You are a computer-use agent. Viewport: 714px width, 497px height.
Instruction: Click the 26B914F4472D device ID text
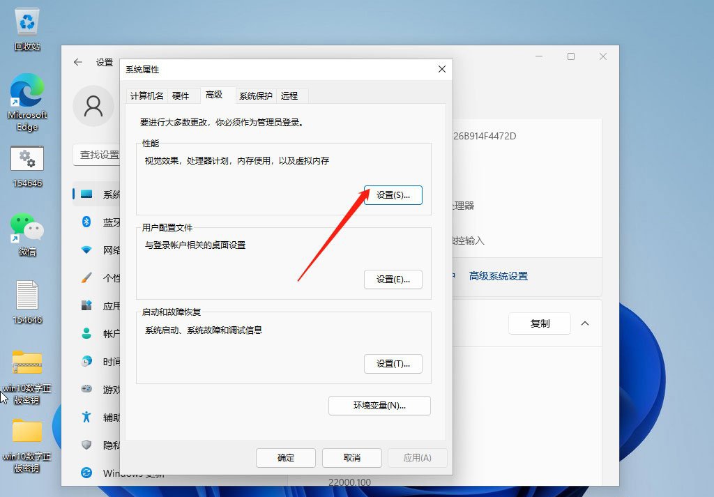click(x=485, y=136)
